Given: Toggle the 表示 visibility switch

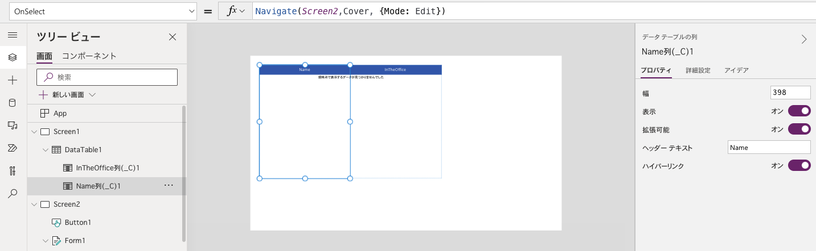Looking at the screenshot, I should pyautogui.click(x=799, y=111).
